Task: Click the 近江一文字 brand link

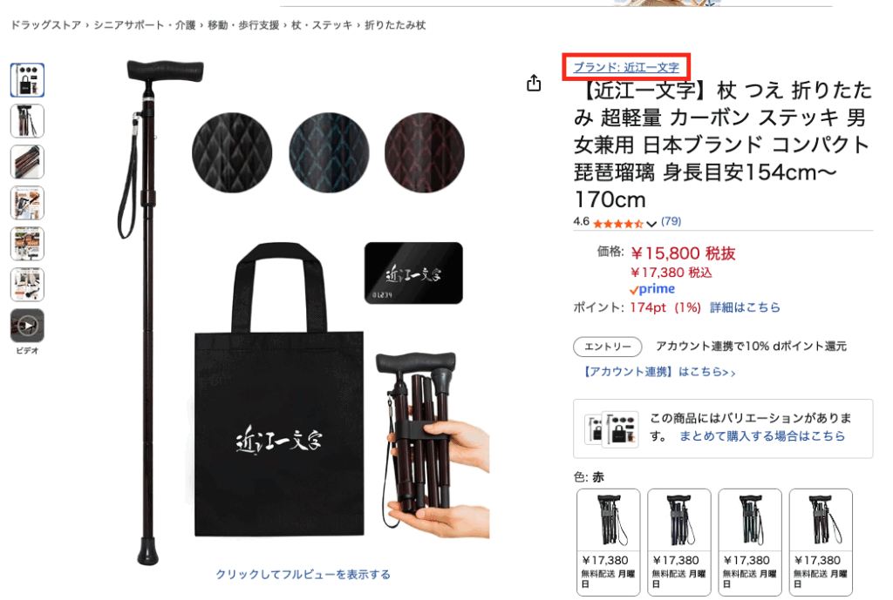Action: (626, 67)
